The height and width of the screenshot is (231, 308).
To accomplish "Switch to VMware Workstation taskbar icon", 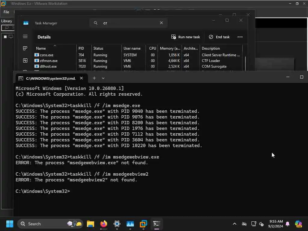I will 143,224.
